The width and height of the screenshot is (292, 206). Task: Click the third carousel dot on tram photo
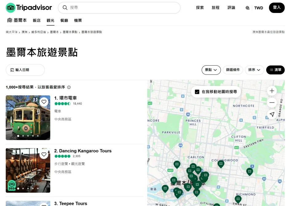click(28, 136)
